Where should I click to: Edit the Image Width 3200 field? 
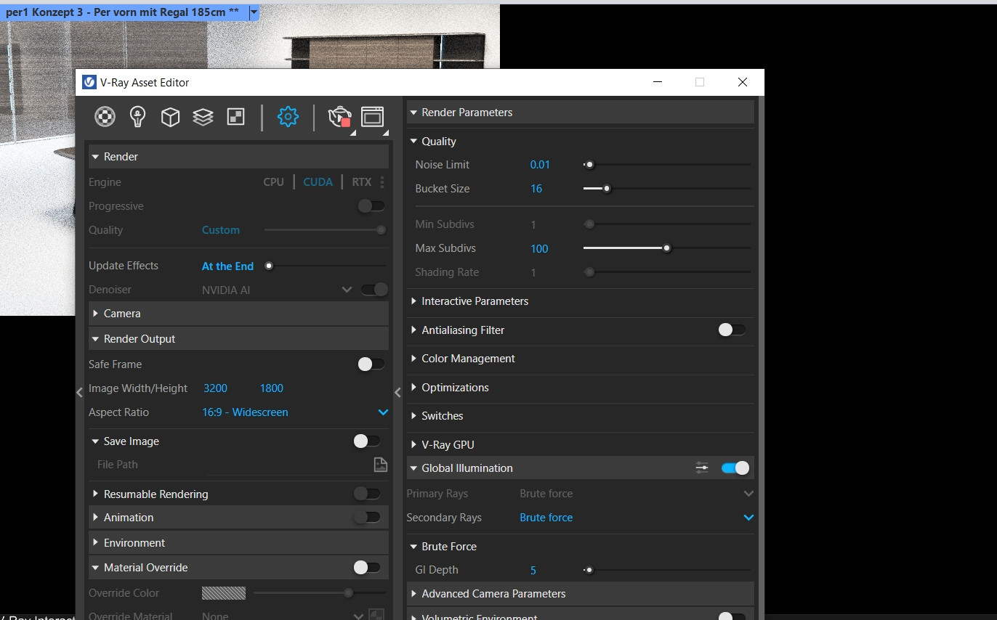tap(216, 388)
